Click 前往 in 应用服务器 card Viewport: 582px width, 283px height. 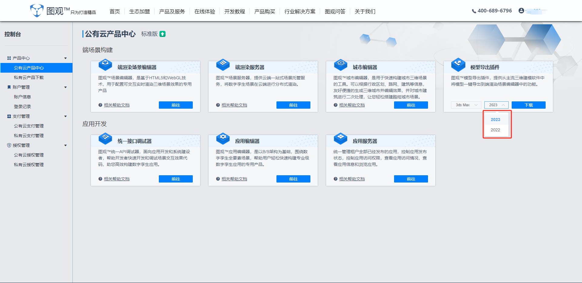(411, 179)
